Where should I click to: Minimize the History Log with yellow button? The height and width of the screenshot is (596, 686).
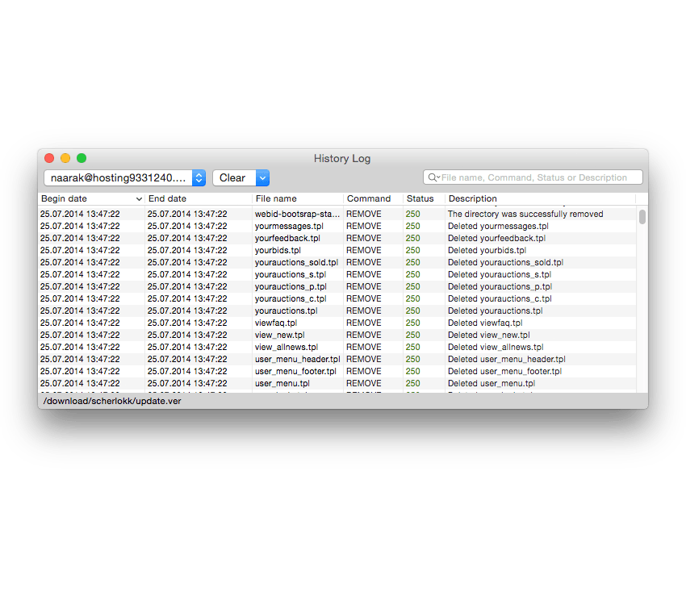coord(65,158)
